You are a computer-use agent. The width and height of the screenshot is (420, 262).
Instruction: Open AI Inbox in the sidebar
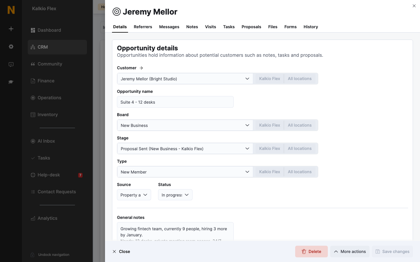pyautogui.click(x=57, y=141)
